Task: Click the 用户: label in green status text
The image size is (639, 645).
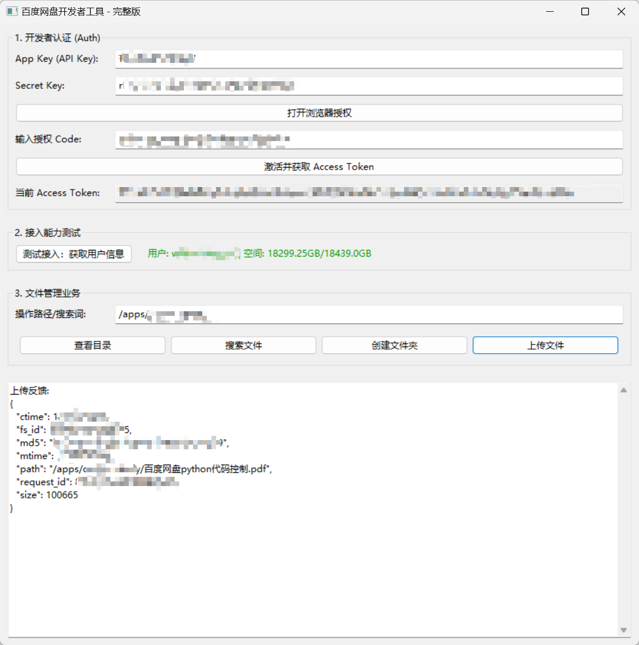Action: [158, 254]
